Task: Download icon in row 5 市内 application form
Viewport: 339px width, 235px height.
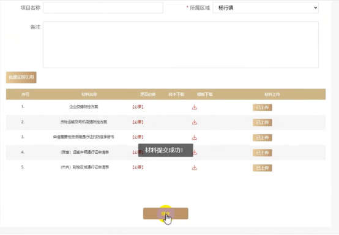Action: pyautogui.click(x=195, y=167)
